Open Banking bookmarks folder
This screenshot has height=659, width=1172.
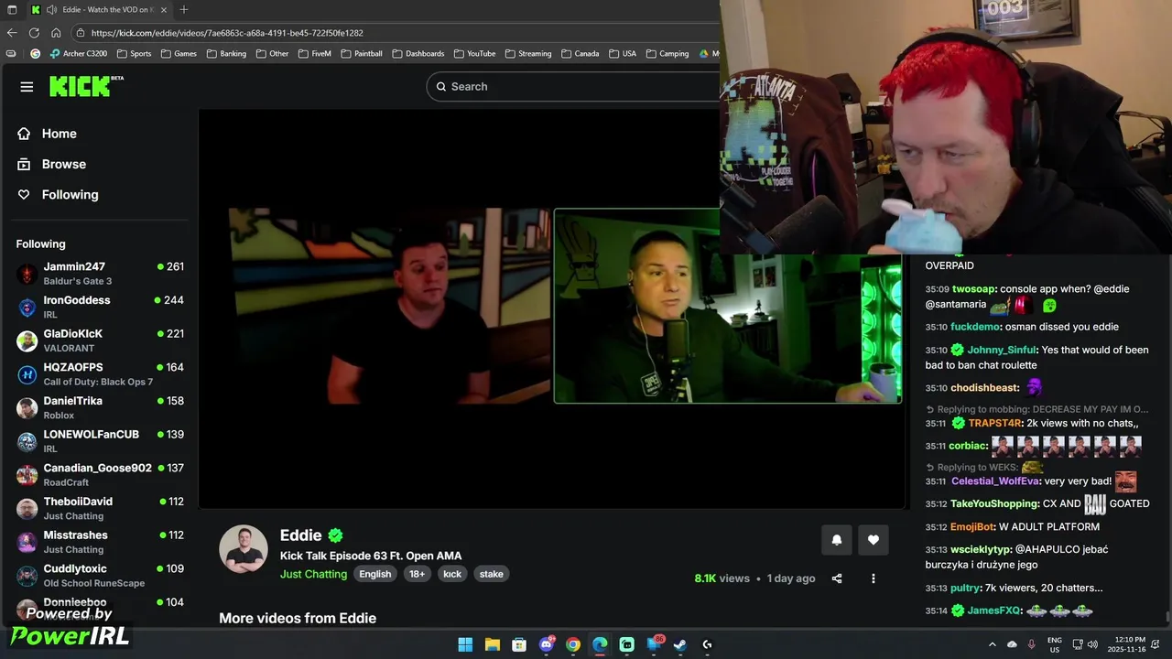click(226, 54)
